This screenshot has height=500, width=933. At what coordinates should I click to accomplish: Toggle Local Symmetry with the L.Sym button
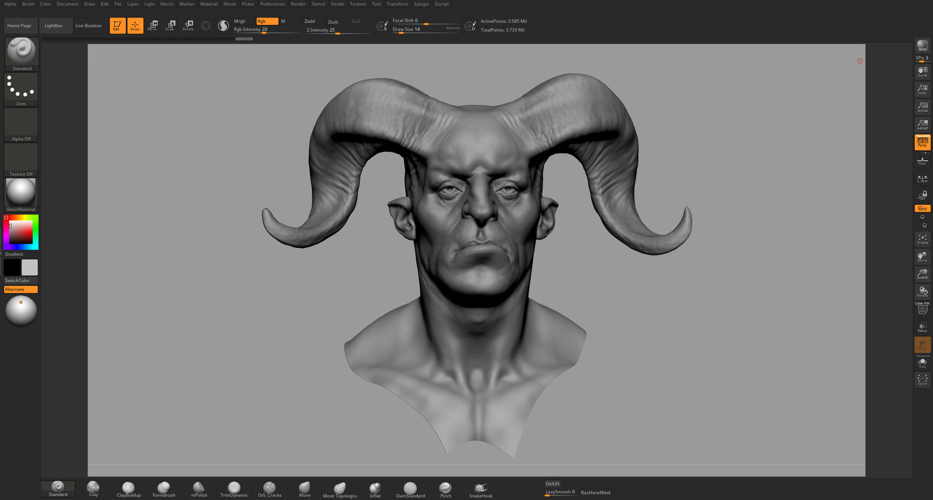(923, 178)
